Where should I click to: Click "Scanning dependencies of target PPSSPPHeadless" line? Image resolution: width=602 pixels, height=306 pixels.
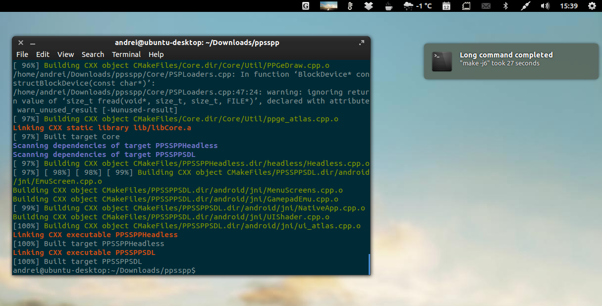click(115, 146)
